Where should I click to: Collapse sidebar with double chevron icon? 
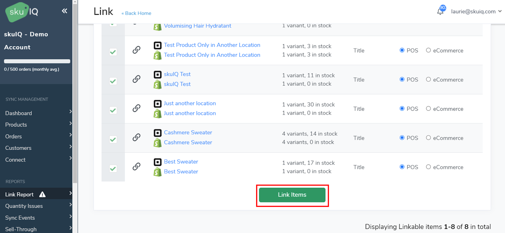64,11
